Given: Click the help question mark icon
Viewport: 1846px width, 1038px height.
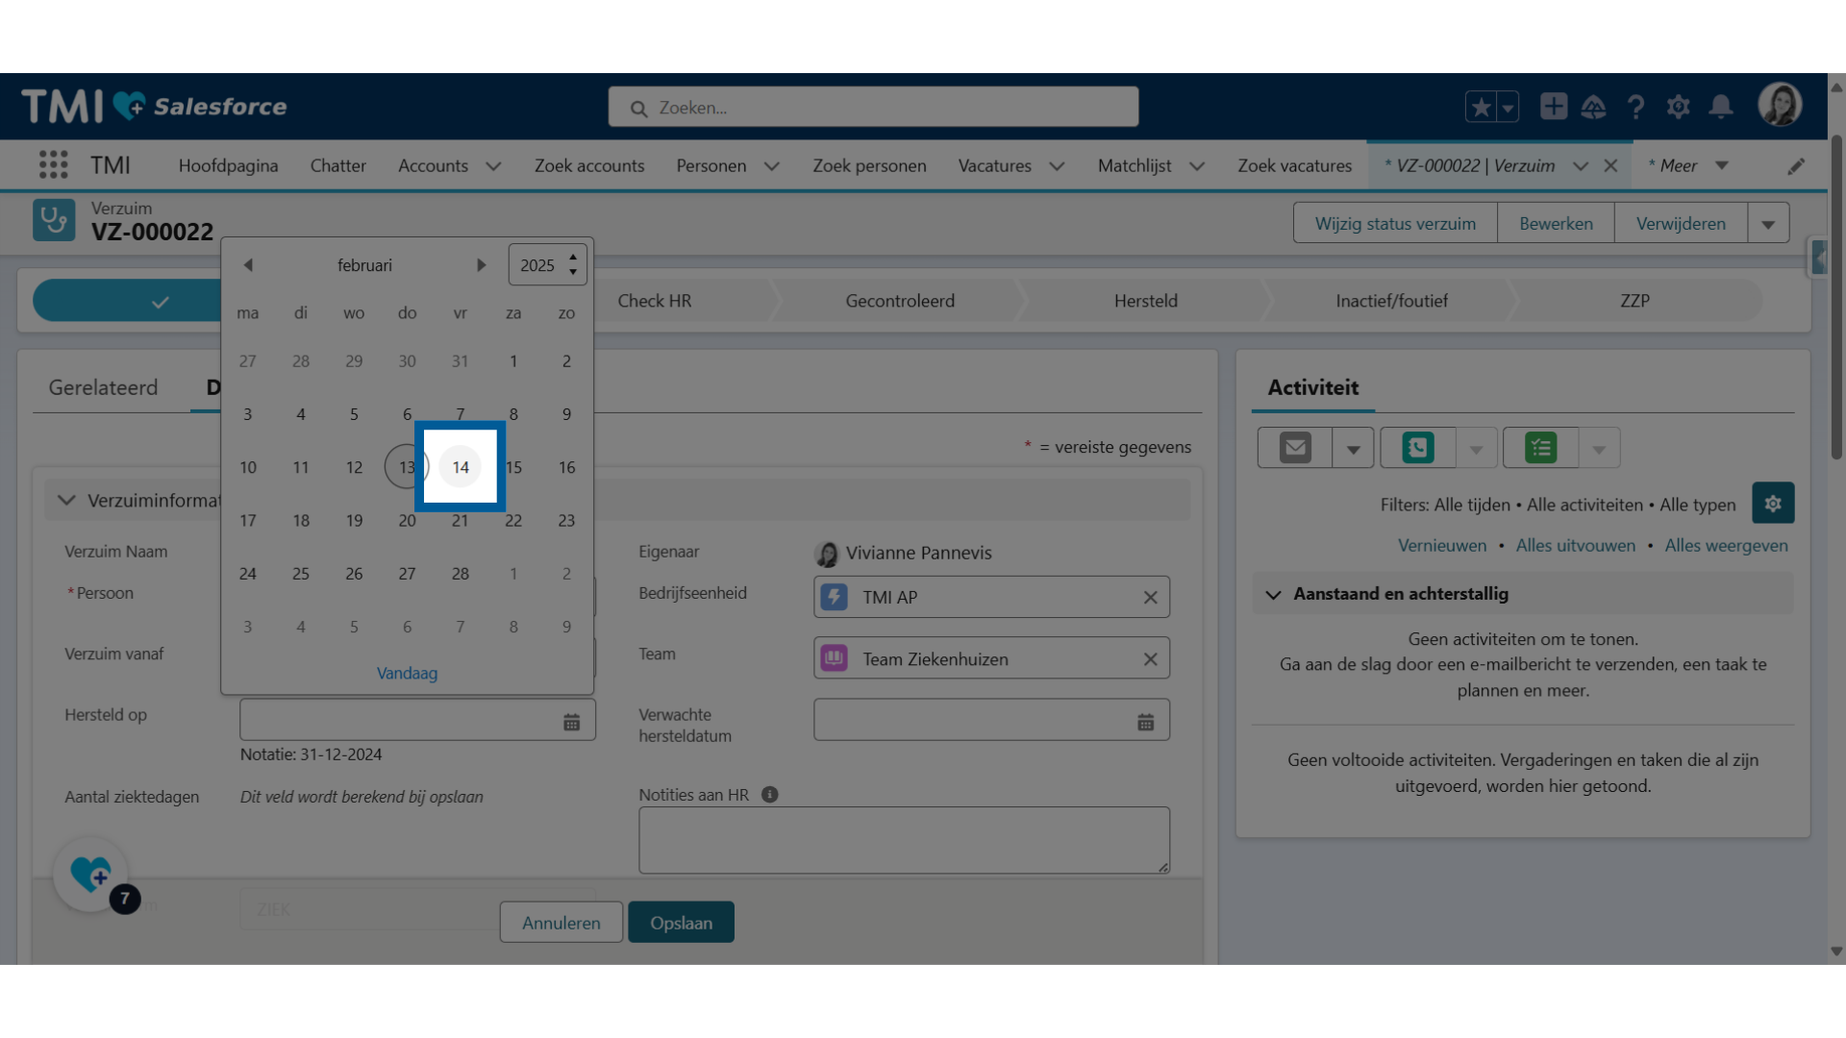Looking at the screenshot, I should (x=1635, y=107).
